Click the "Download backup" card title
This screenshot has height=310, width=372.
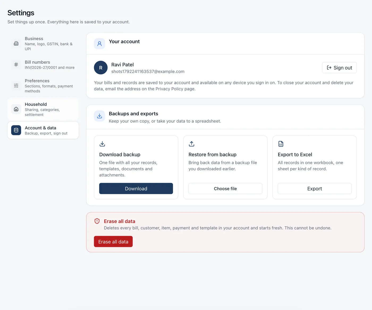(120, 155)
